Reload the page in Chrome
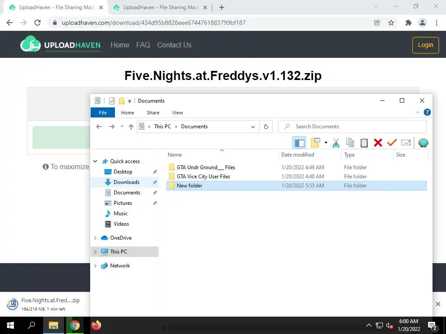The width and height of the screenshot is (446, 334). pyautogui.click(x=37, y=23)
